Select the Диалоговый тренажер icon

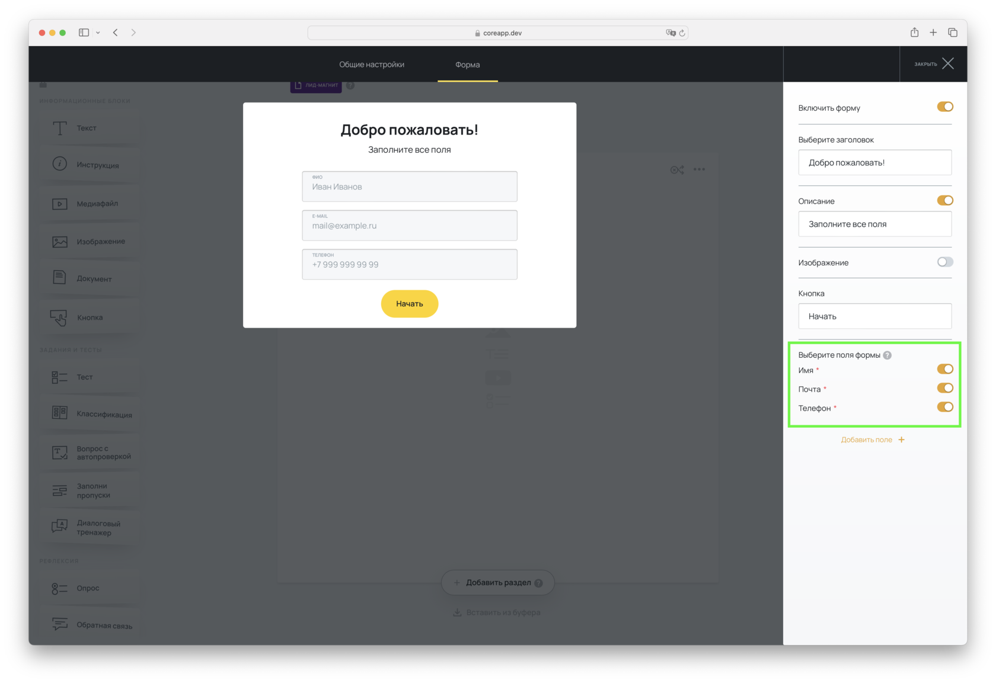pyautogui.click(x=60, y=526)
